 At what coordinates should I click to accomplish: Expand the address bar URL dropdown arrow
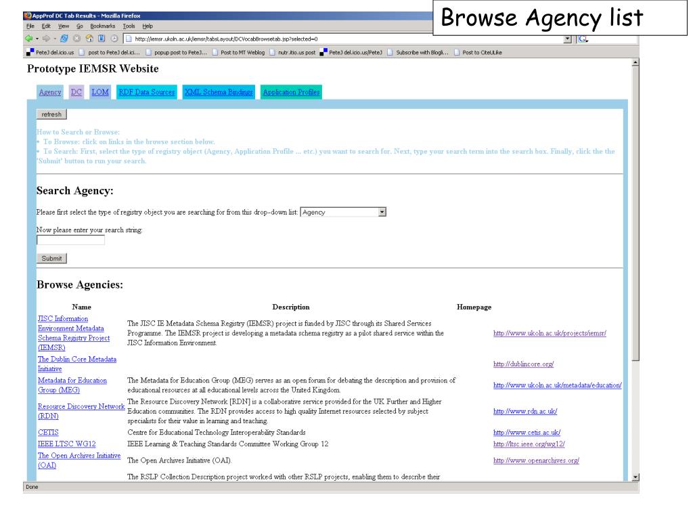tap(568, 39)
